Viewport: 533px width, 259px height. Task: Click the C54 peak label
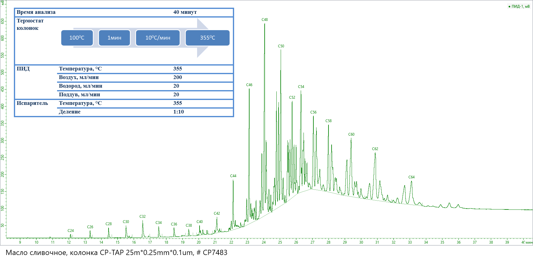(x=301, y=87)
